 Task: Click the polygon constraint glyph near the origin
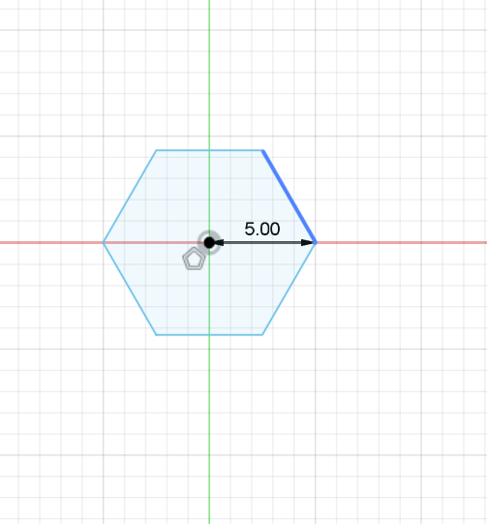pos(194,259)
